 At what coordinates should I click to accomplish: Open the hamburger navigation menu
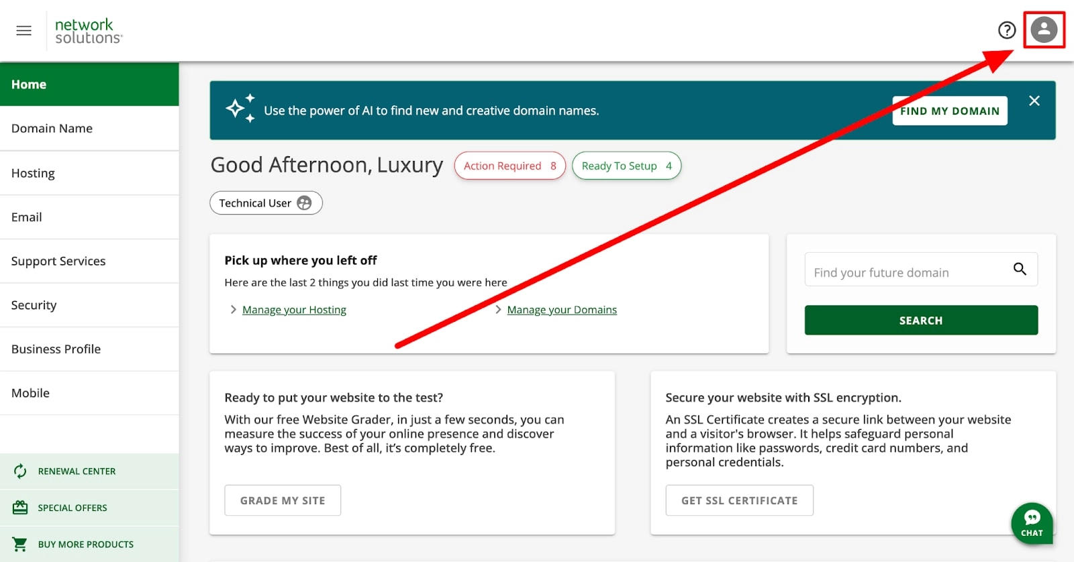(x=23, y=31)
